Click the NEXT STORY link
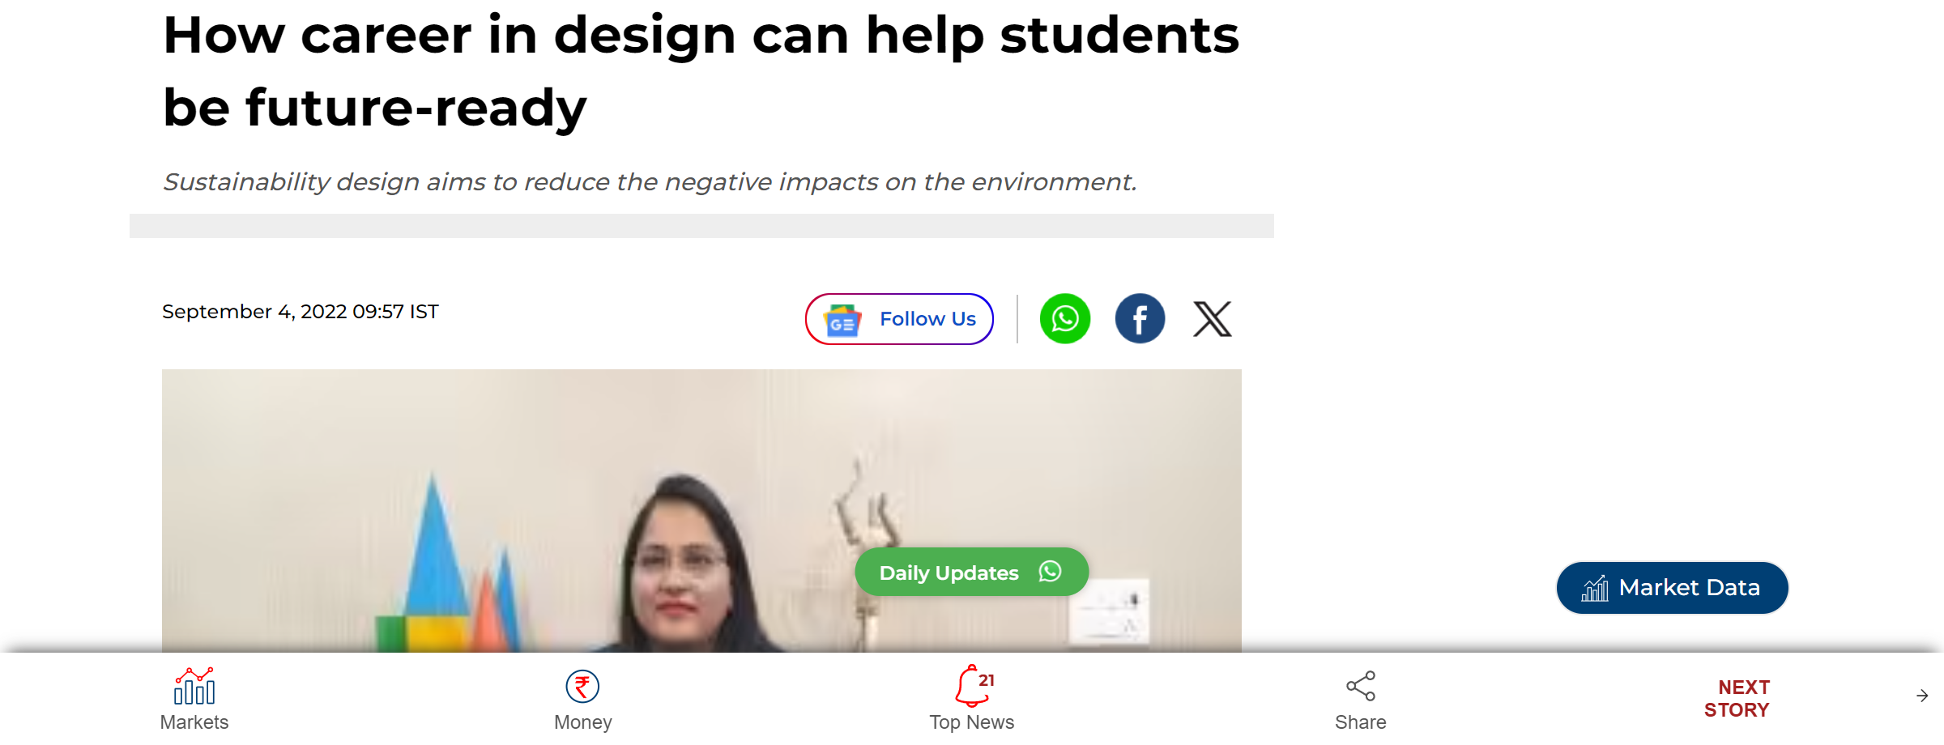The height and width of the screenshot is (745, 1944). pyautogui.click(x=1737, y=698)
